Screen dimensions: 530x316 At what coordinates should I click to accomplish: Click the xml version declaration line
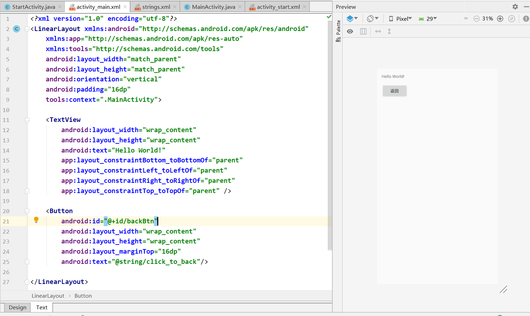104,19
